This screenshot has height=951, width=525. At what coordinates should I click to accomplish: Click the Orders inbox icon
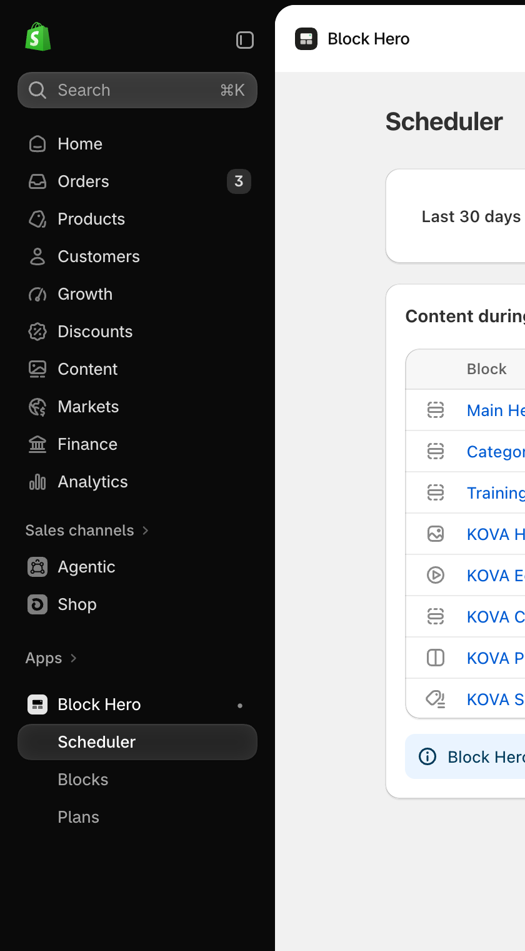pos(37,181)
